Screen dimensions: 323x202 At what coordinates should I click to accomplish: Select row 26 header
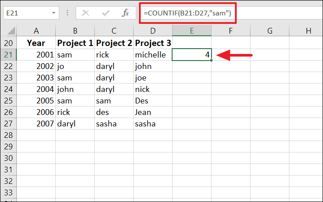8,112
